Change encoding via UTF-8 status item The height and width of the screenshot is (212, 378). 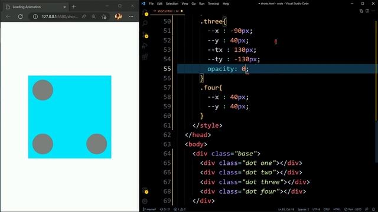(x=317, y=210)
